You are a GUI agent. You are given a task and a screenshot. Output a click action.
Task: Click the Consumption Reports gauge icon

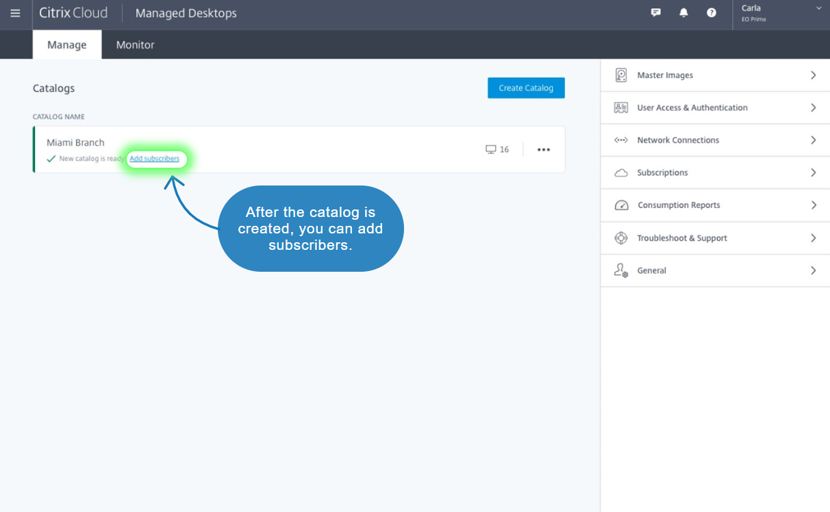click(x=621, y=205)
